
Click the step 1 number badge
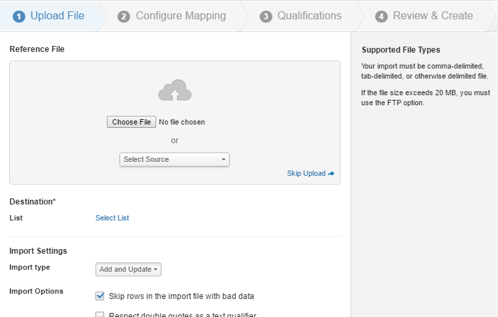(19, 17)
